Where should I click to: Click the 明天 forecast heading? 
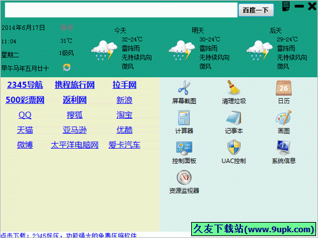click(x=198, y=31)
